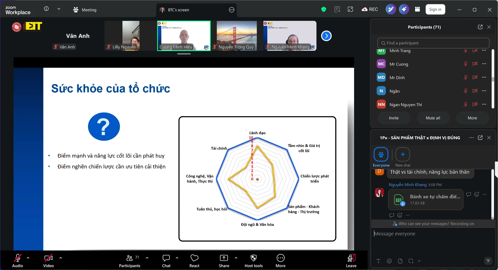Open the React menu
This screenshot has width=498, height=270.
click(194, 261)
